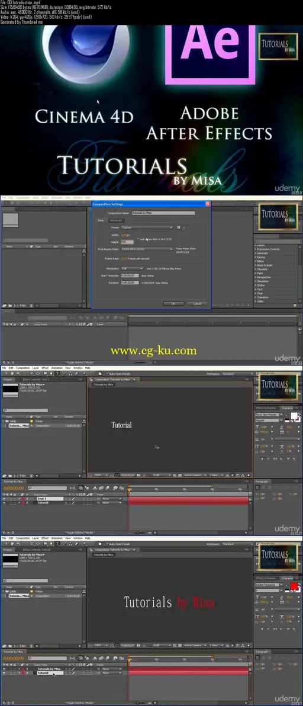The width and height of the screenshot is (303, 706).
Task: Toggle Auto-Open Panels checkbox in the Adobe Fangsong frame
Action: click(x=108, y=544)
